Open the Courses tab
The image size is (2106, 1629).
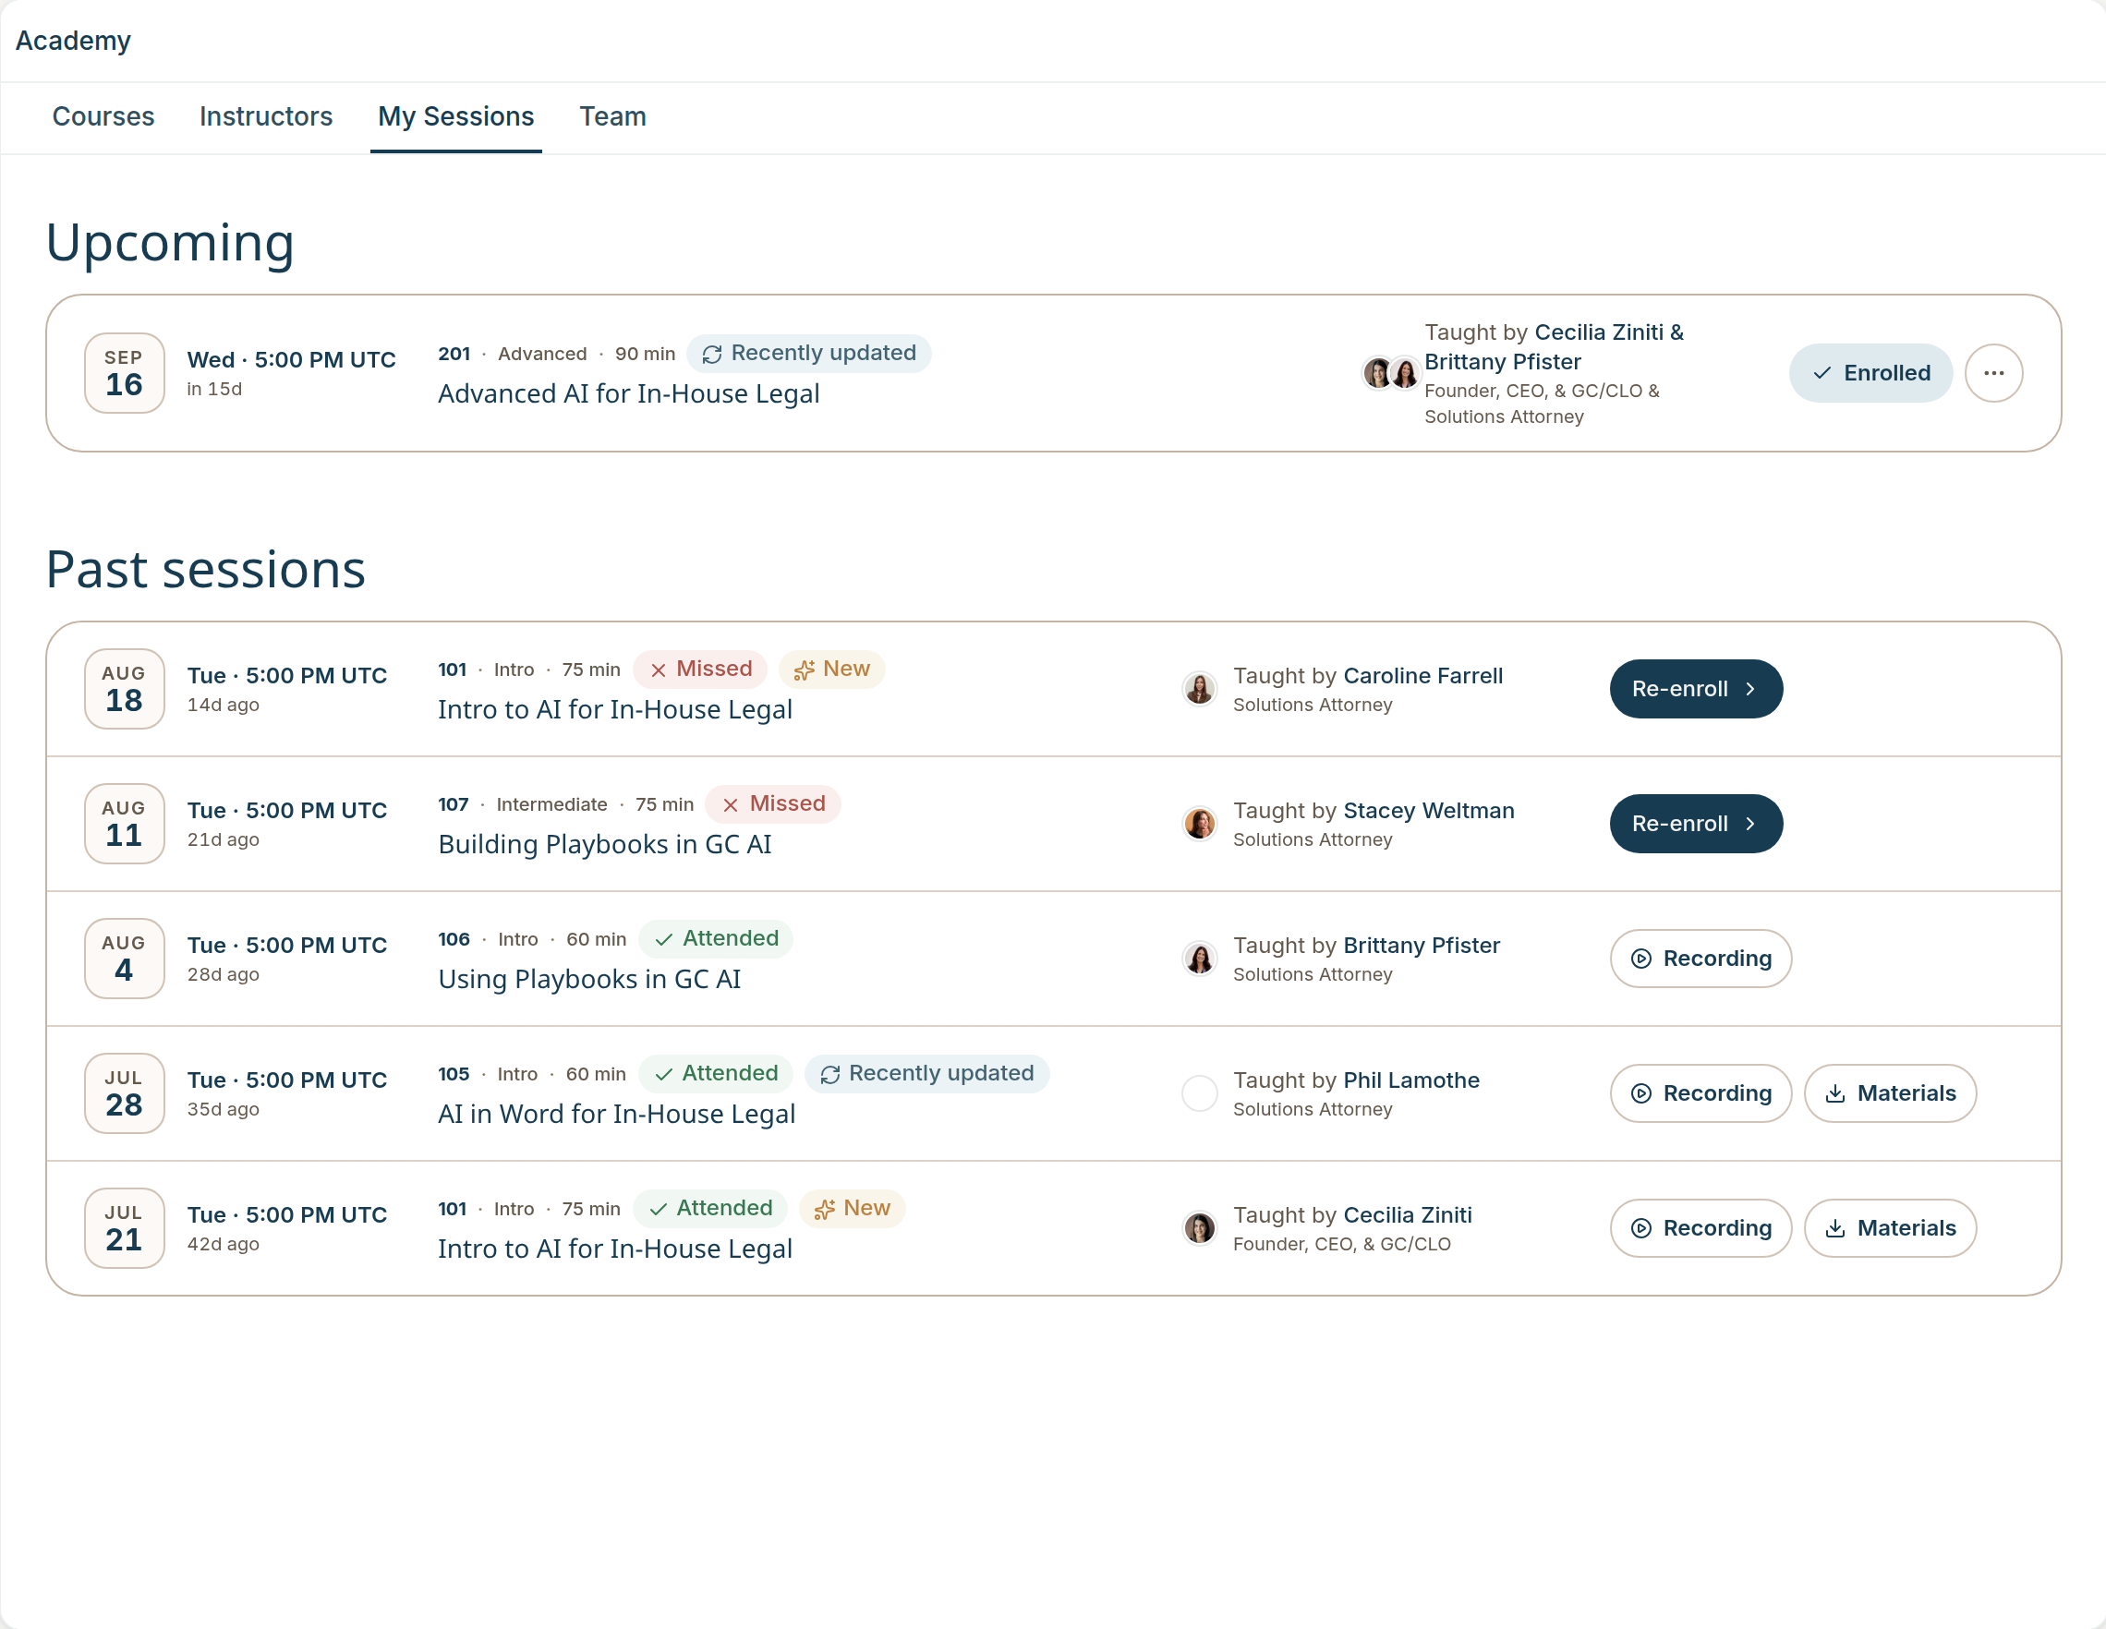coord(103,116)
